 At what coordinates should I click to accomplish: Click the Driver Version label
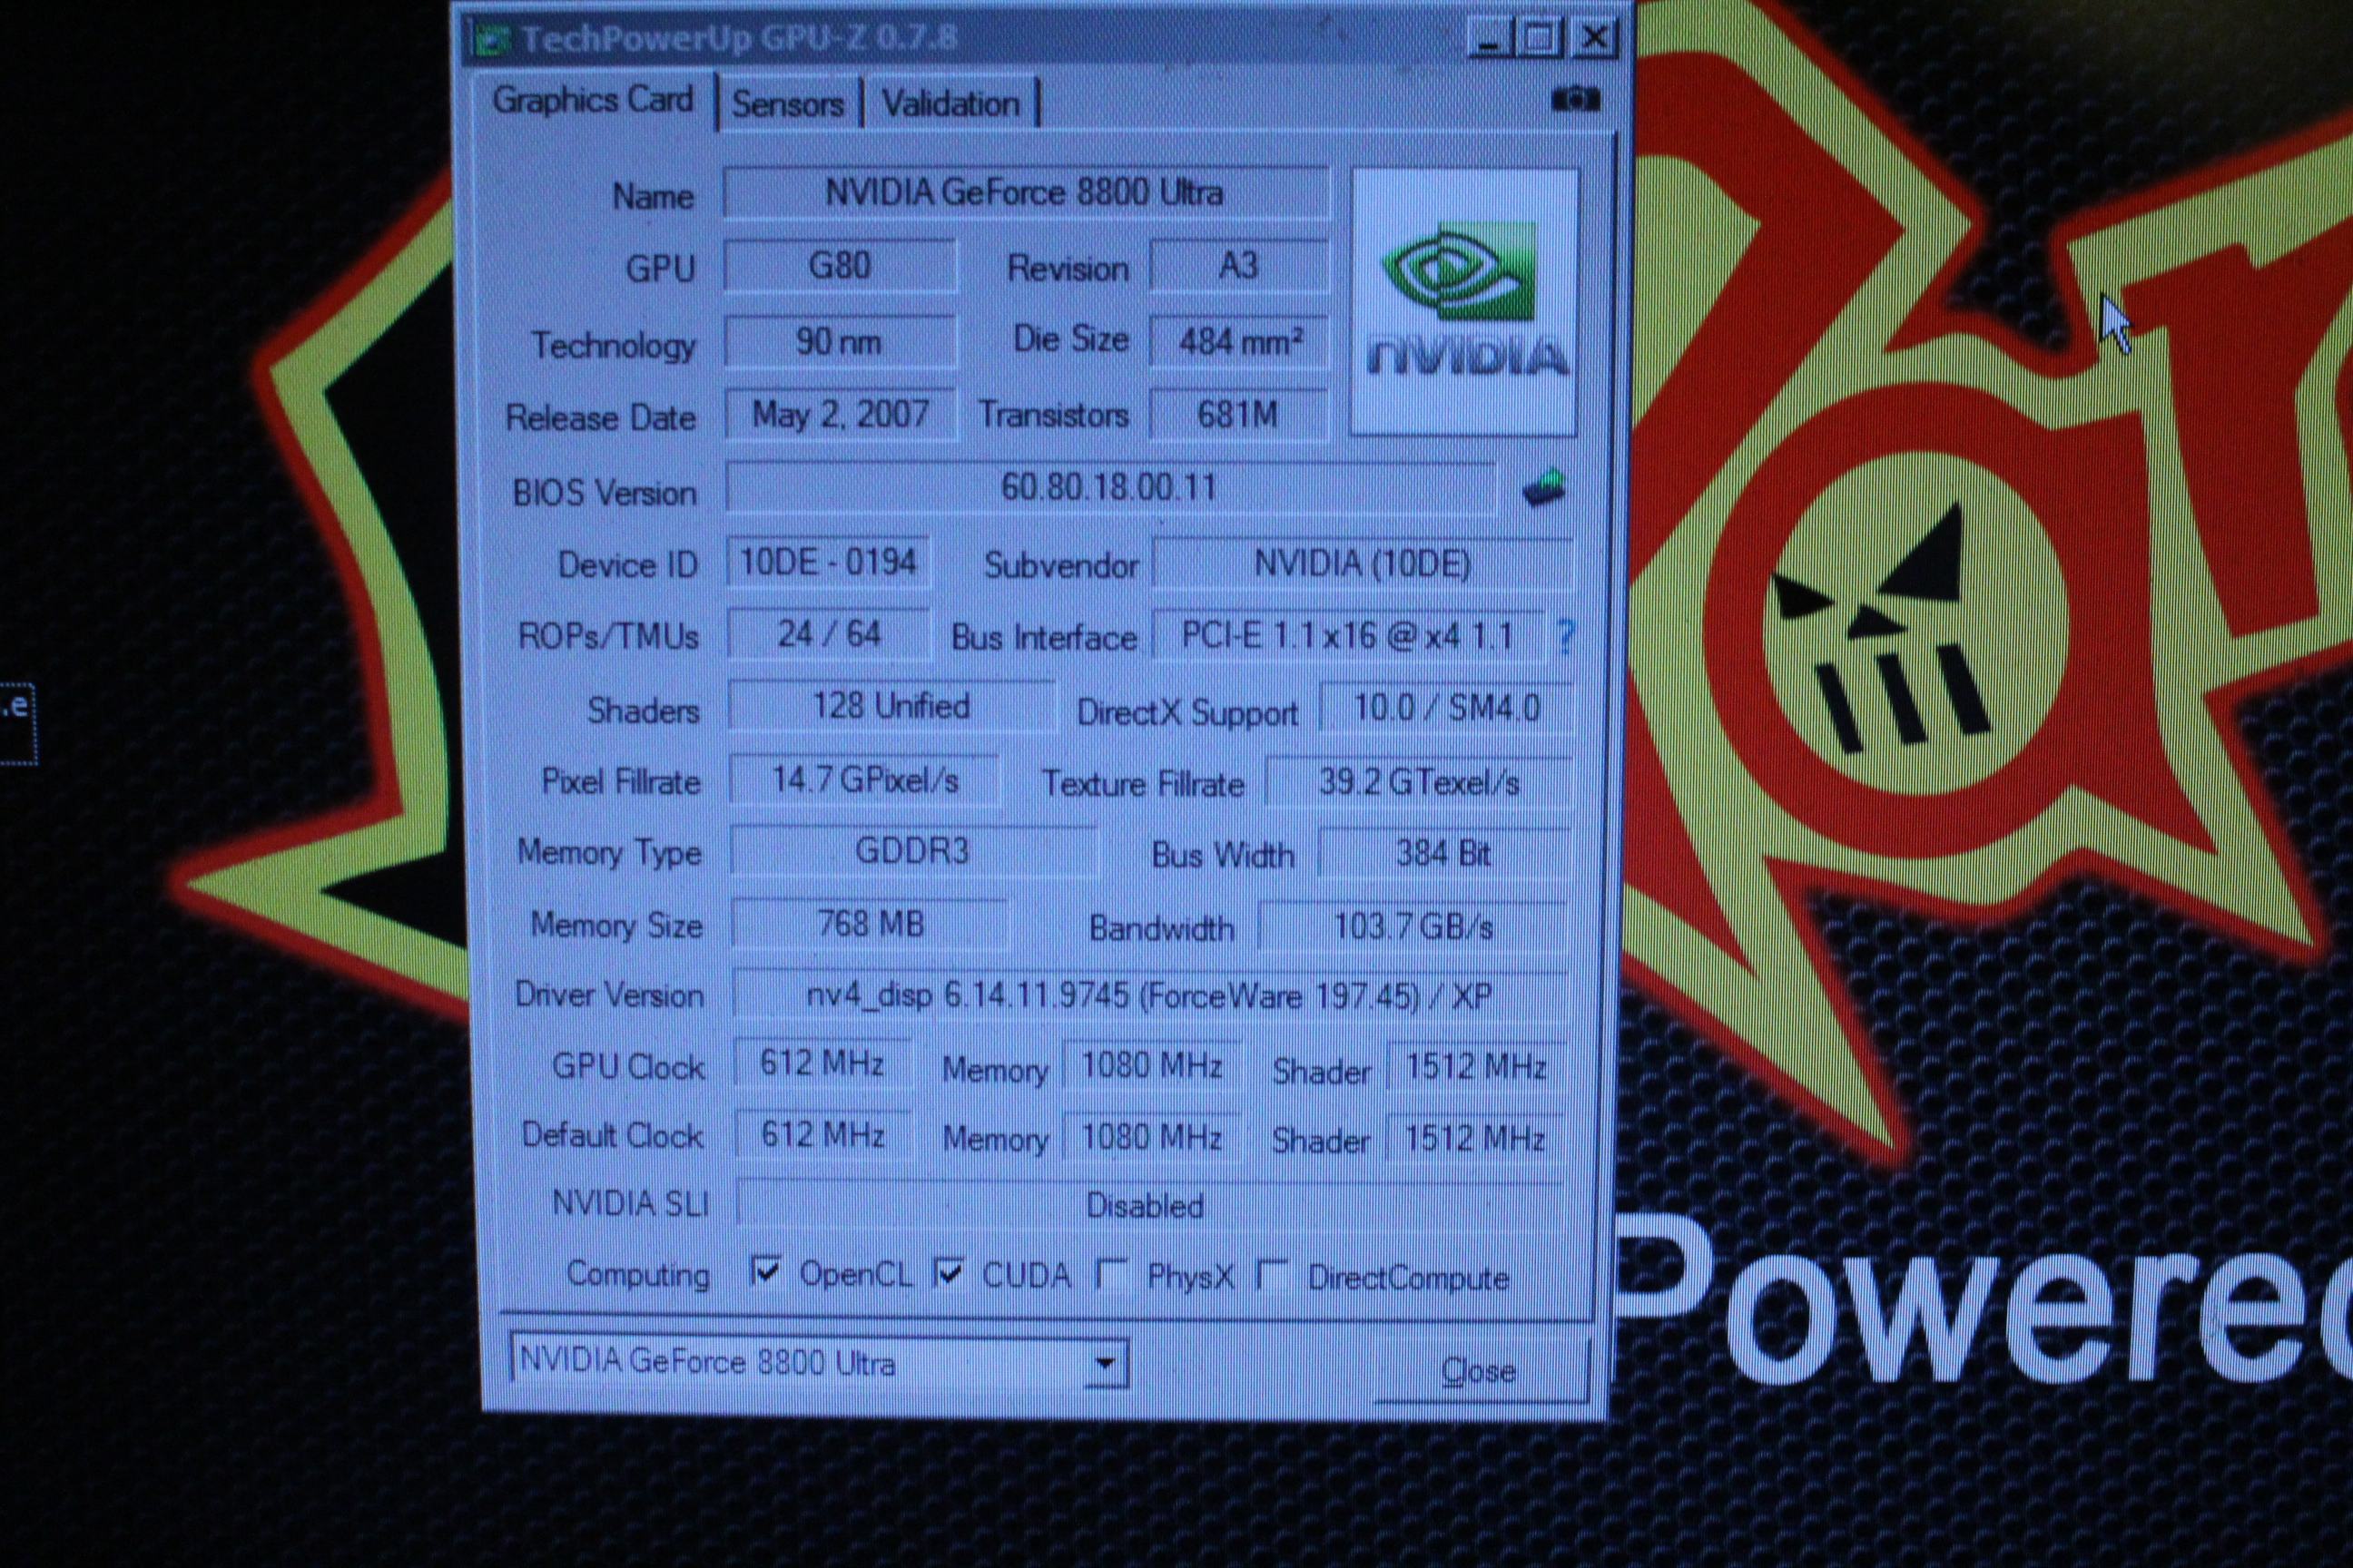(609, 995)
